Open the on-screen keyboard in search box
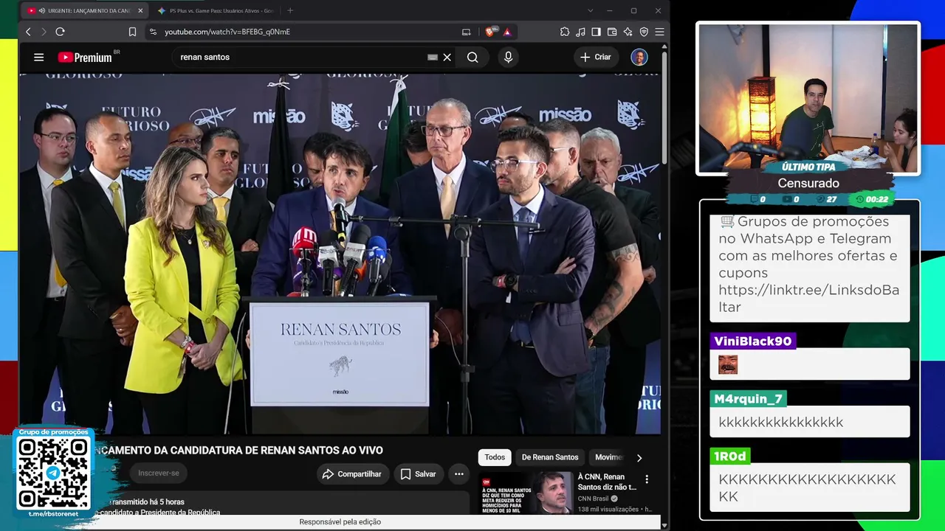The image size is (945, 531). [x=433, y=57]
